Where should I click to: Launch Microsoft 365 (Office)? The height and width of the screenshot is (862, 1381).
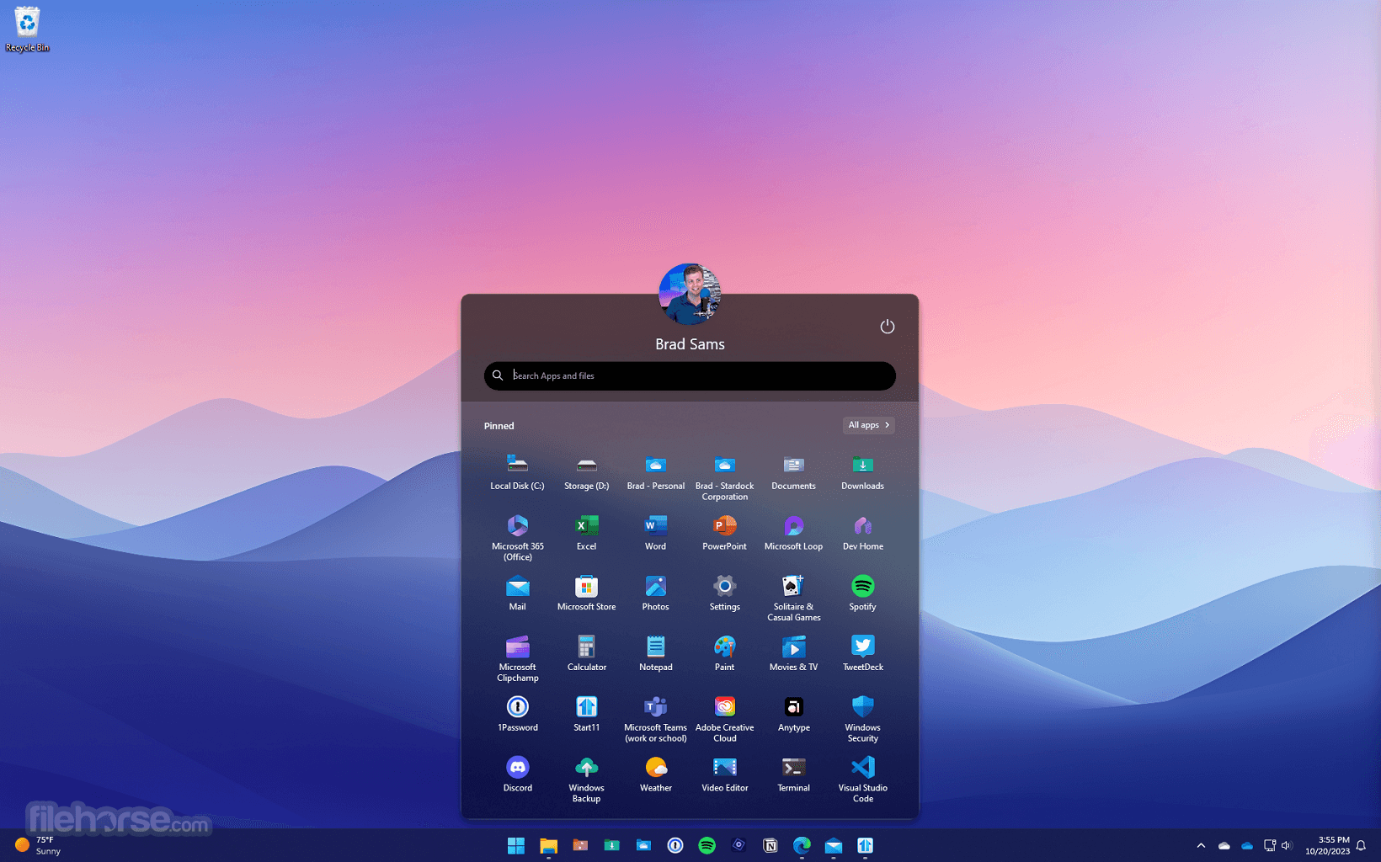click(x=517, y=538)
